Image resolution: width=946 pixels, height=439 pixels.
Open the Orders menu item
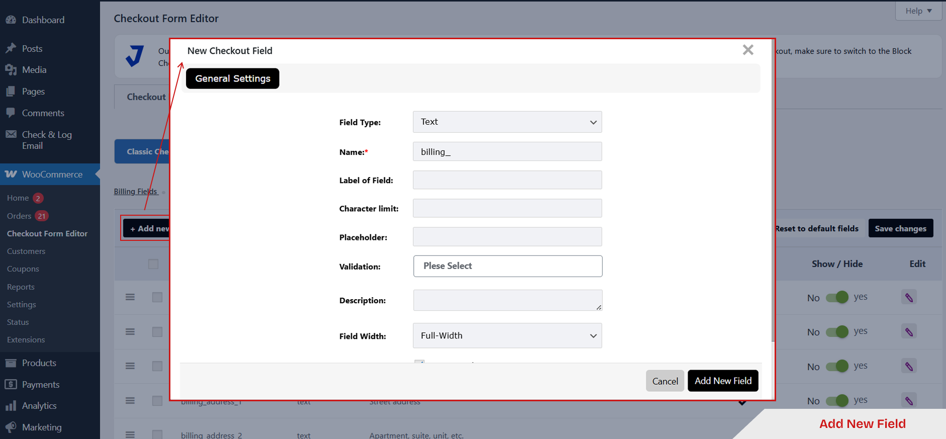19,216
